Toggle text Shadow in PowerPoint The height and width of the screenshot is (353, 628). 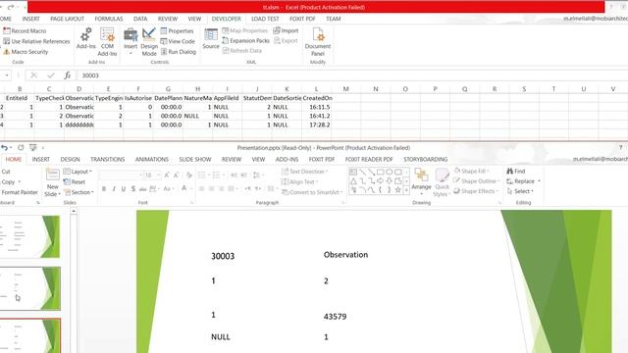click(x=133, y=189)
